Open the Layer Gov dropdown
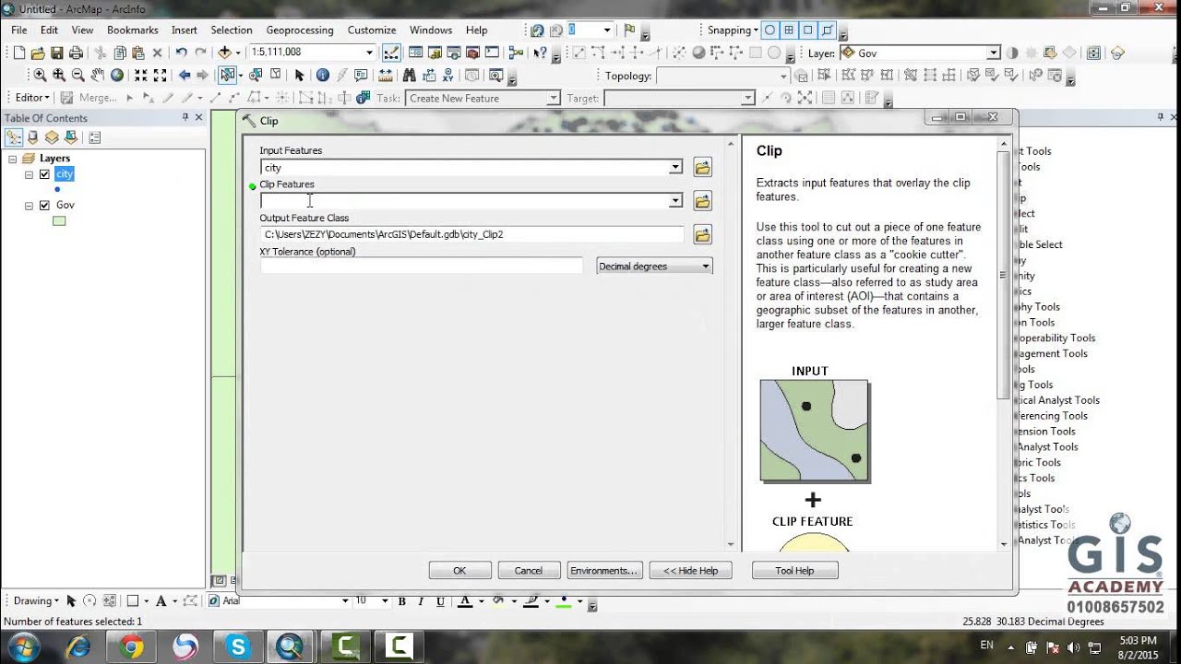 [x=994, y=53]
